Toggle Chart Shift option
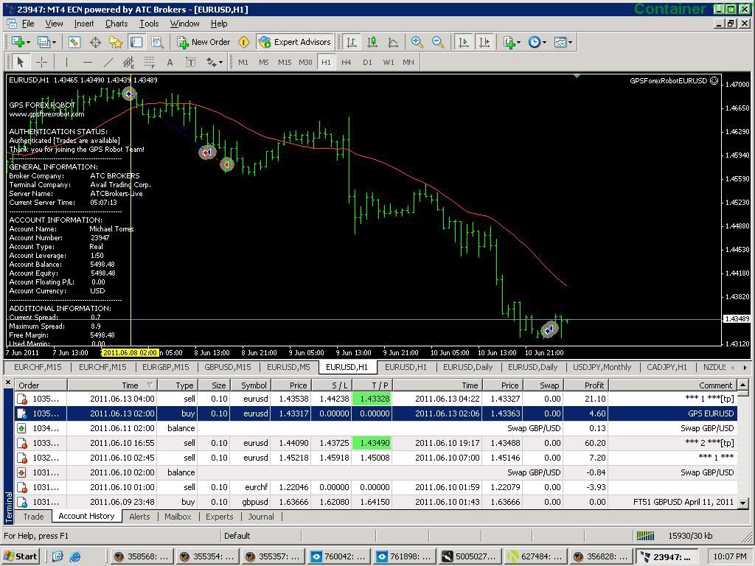Image resolution: width=755 pixels, height=566 pixels. 484,42
